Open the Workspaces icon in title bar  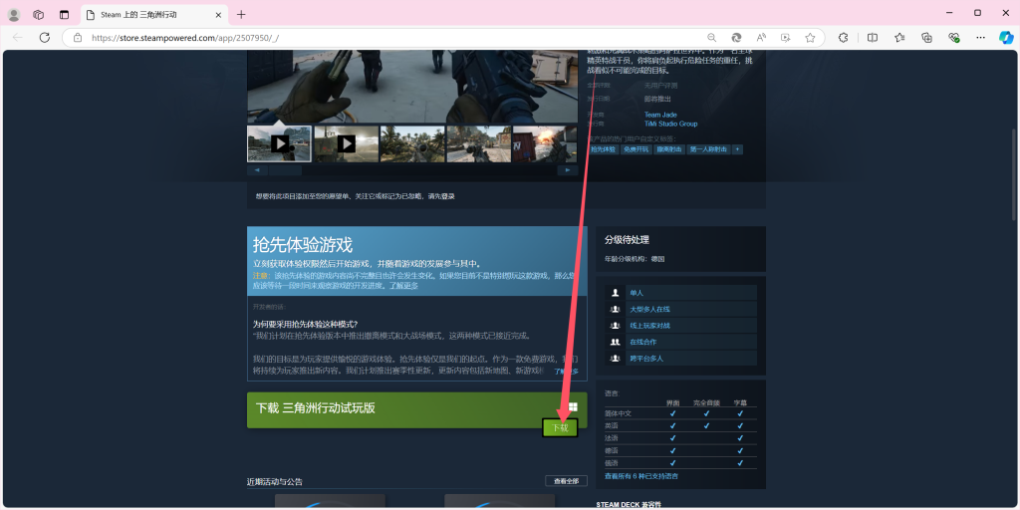39,14
